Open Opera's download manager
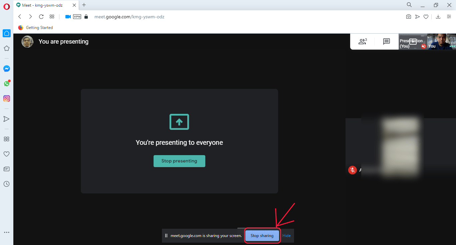This screenshot has width=456, height=245. [438, 16]
